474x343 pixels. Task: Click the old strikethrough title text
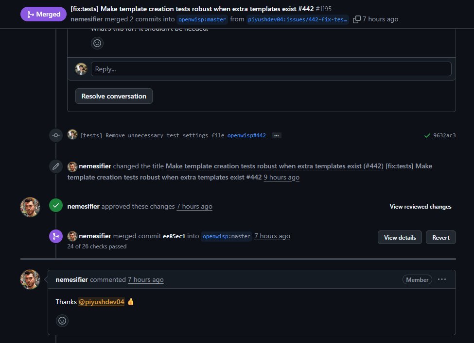click(x=275, y=166)
